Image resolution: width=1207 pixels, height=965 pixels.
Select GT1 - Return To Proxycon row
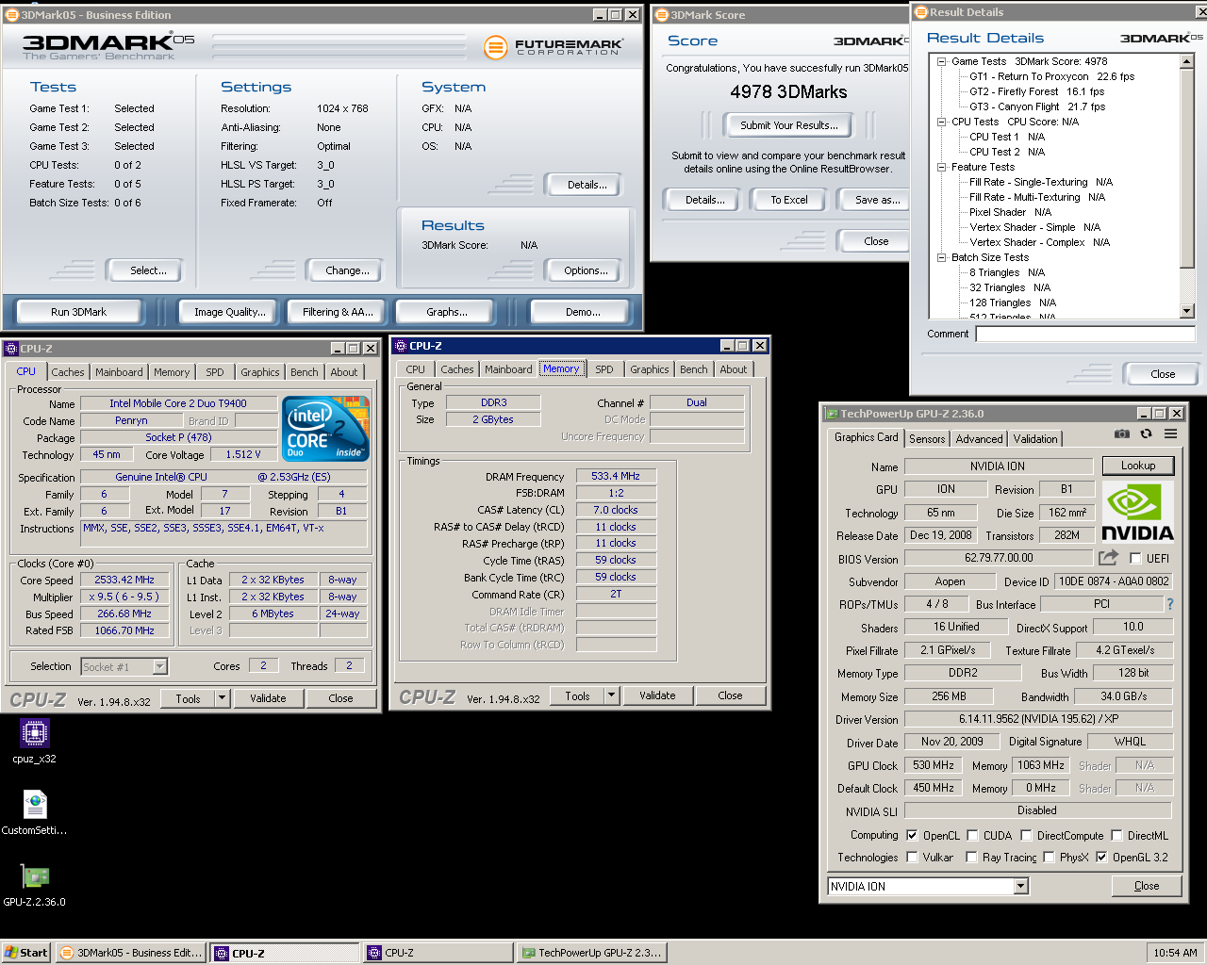pyautogui.click(x=1051, y=76)
